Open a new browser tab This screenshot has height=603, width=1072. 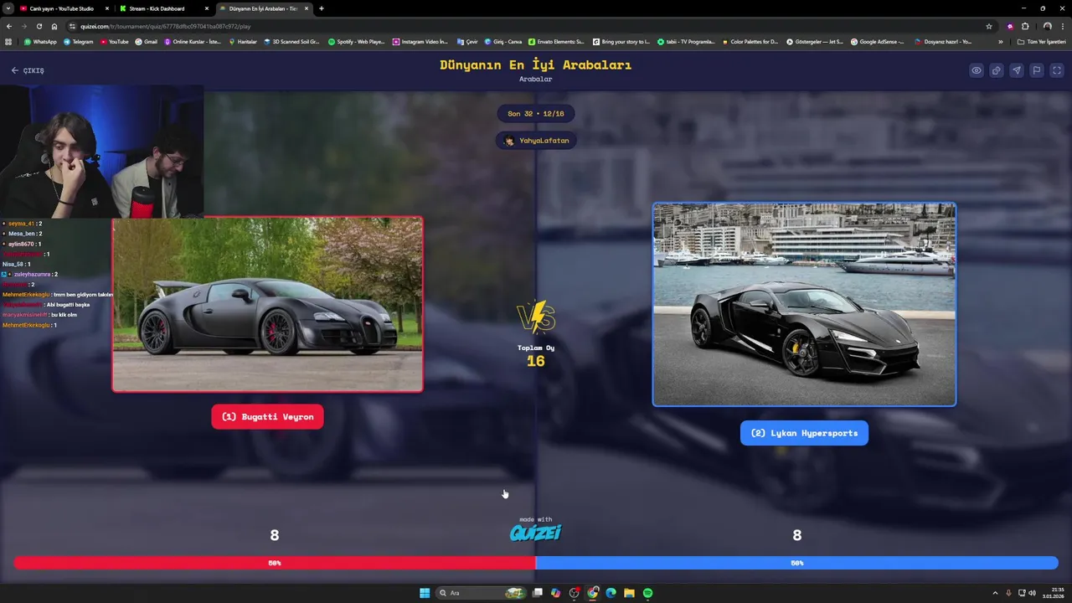pos(322,8)
